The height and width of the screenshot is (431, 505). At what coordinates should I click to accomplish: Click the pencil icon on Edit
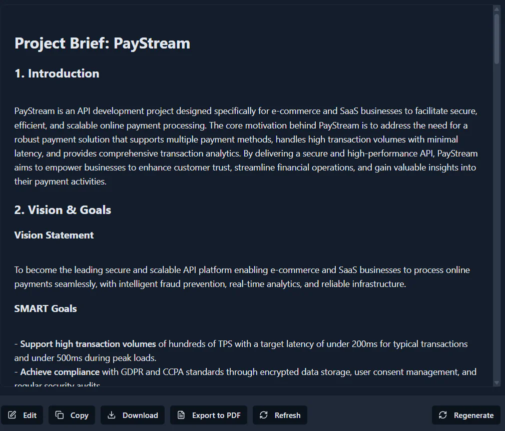click(x=13, y=415)
